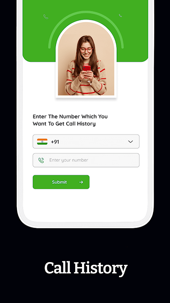The image size is (170, 303).
Task: Click the Enter your number field
Action: click(x=86, y=160)
